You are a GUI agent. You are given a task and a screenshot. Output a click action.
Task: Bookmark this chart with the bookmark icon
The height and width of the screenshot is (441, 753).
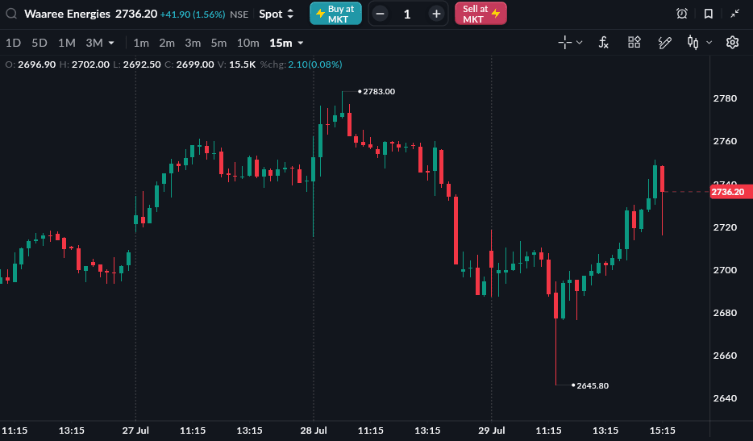[709, 14]
